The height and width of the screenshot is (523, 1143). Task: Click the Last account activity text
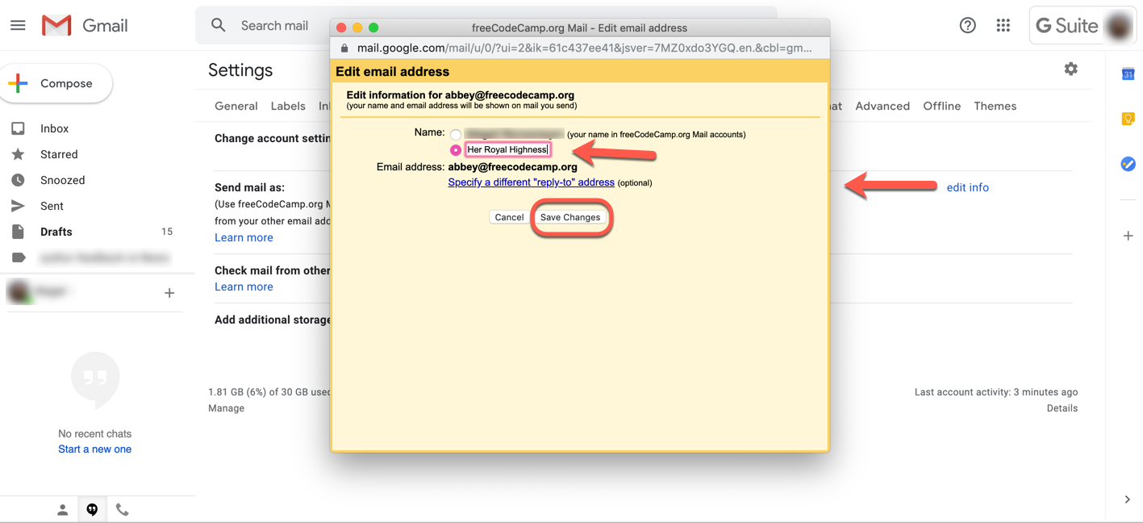coord(996,392)
